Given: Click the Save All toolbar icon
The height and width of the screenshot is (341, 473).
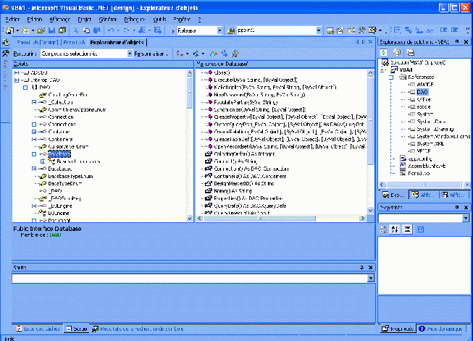Looking at the screenshot, I should tap(62, 30).
